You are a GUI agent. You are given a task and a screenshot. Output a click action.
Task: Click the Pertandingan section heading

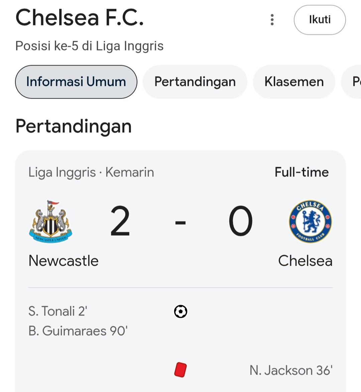(x=74, y=126)
